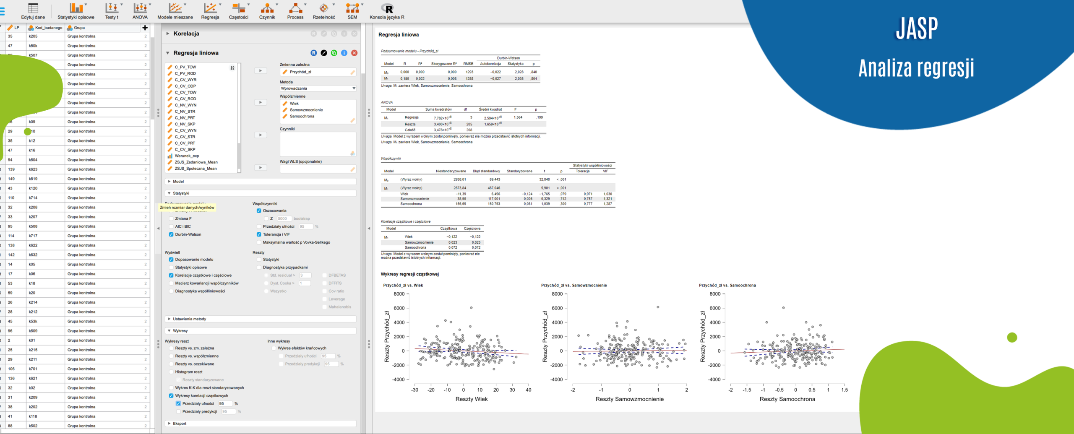
Task: Click the blue info icon for Regresja liniowa
Action: pos(344,53)
